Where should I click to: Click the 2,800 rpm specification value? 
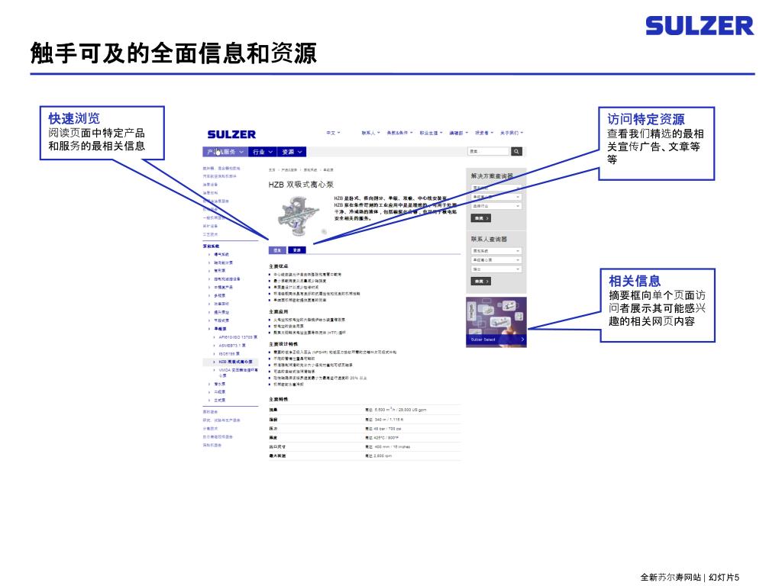(x=383, y=456)
